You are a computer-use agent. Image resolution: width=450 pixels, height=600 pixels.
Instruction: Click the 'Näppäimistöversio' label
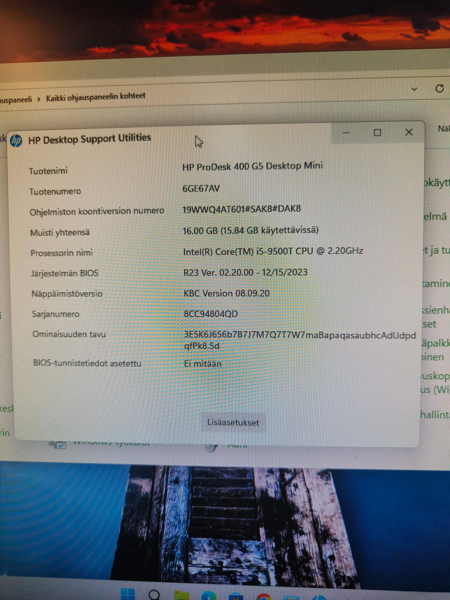[67, 294]
